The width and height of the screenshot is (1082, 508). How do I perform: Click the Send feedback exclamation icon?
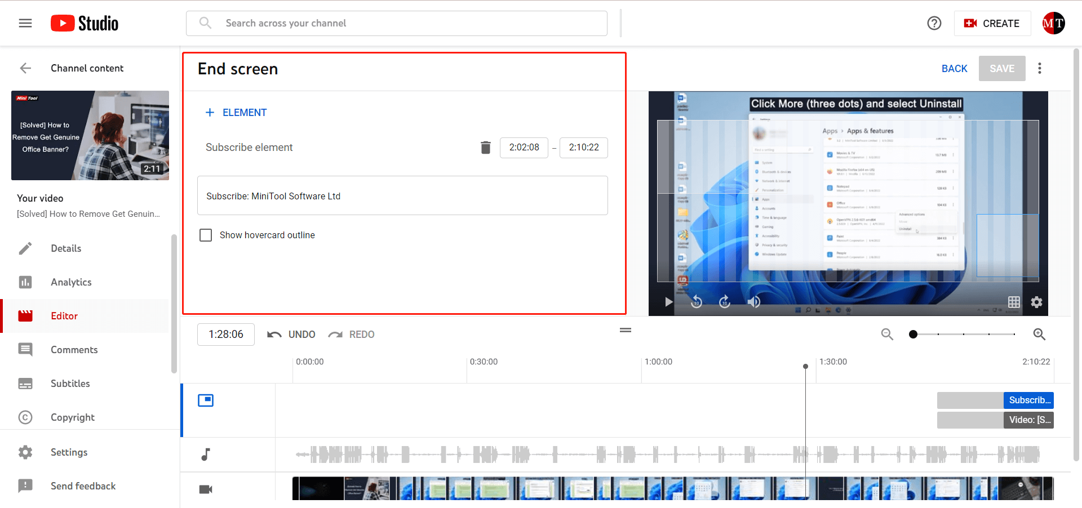click(x=25, y=486)
